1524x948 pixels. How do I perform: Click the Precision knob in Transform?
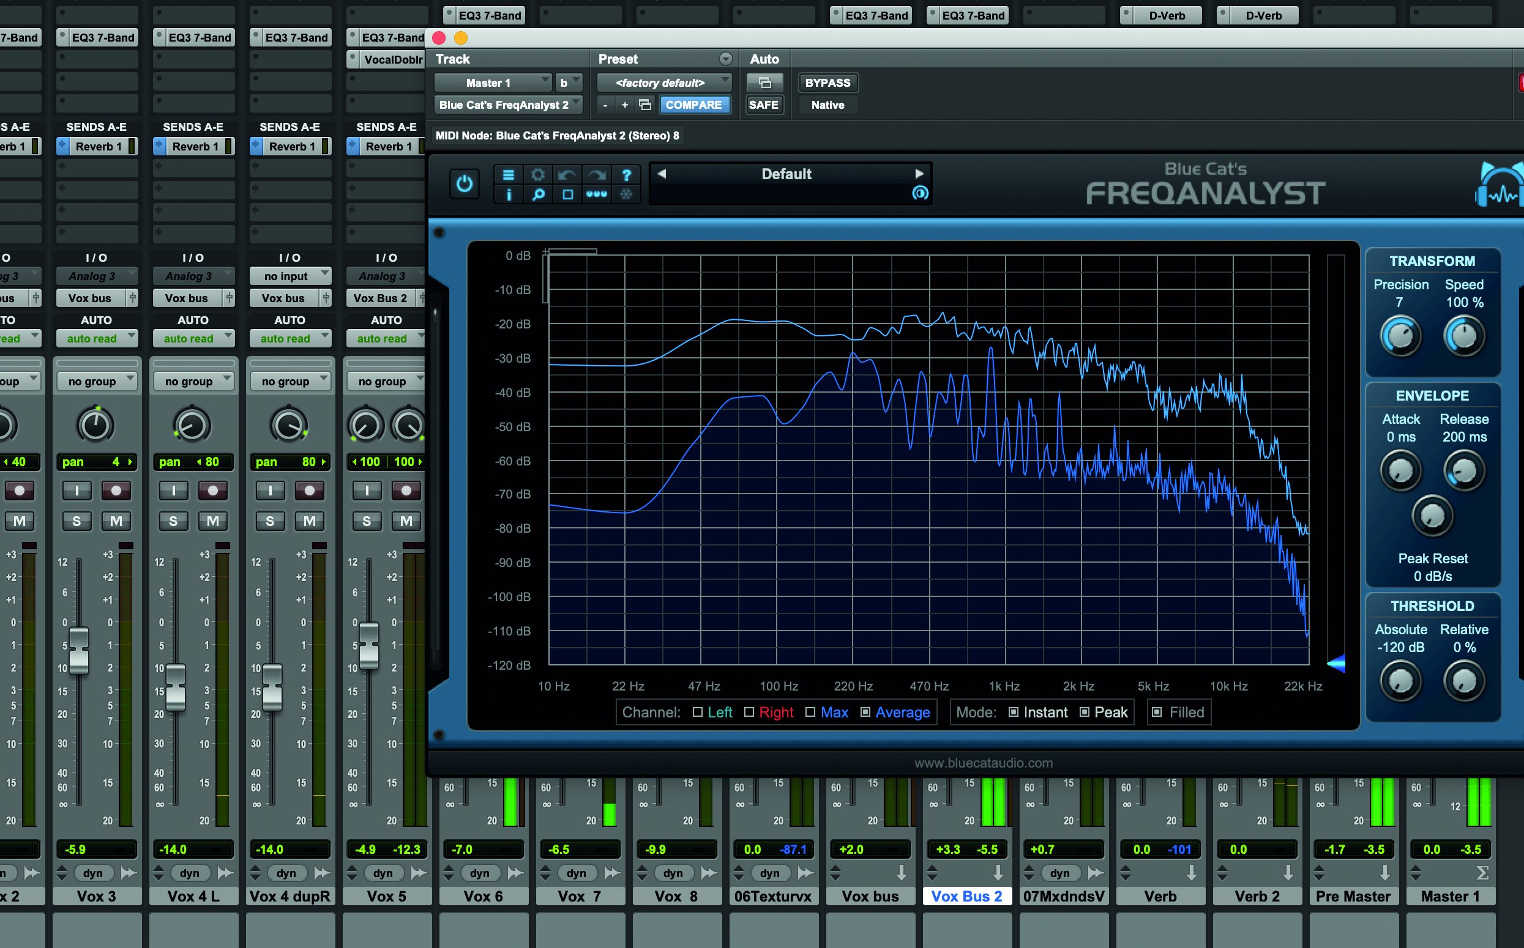click(x=1400, y=336)
